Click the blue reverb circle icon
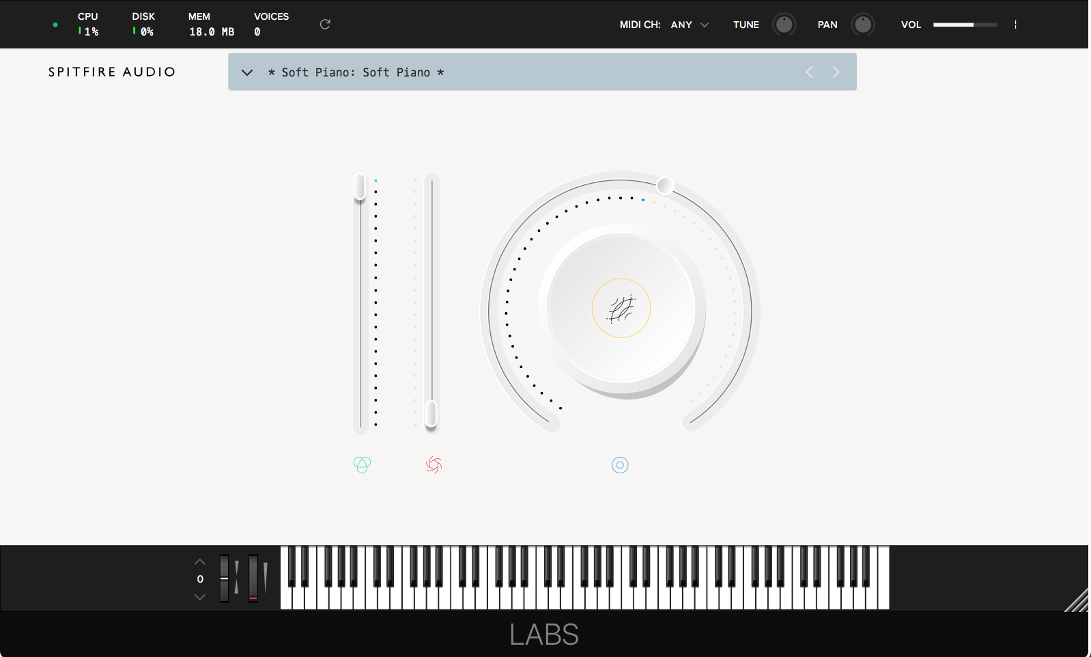Viewport: 1091px width, 657px height. (x=620, y=465)
